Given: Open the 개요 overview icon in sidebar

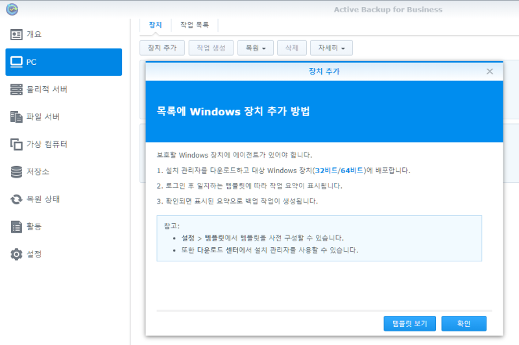Looking at the screenshot, I should (16, 34).
